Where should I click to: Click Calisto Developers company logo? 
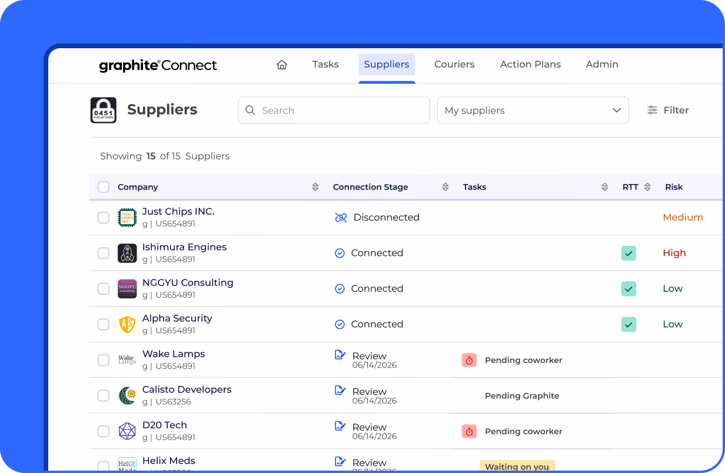tap(127, 395)
